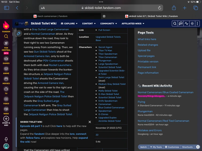Click the Safari address bar

tap(101, 8)
